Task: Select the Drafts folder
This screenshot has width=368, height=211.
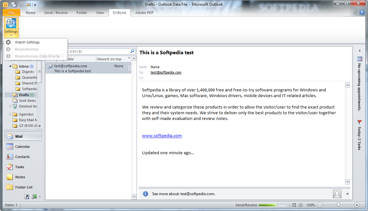Action: 24,95
